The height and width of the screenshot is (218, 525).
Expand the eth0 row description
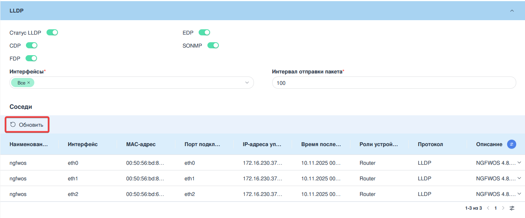click(x=519, y=162)
